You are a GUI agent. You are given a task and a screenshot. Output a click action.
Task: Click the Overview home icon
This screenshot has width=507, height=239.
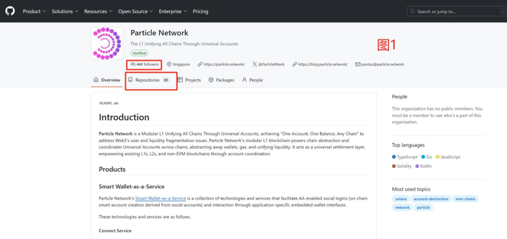96,80
